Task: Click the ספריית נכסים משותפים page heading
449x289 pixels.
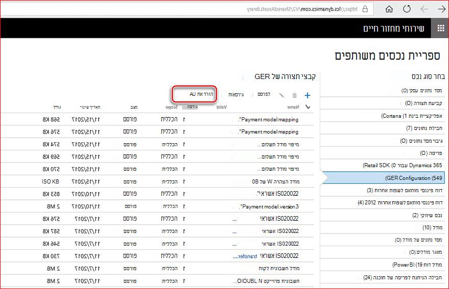Action: tap(387, 56)
